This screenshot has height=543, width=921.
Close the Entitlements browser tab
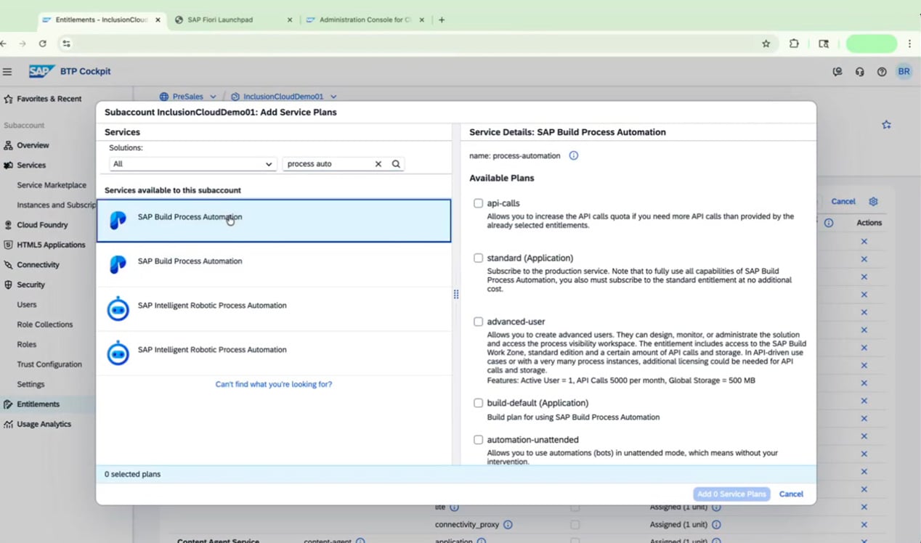[158, 20]
